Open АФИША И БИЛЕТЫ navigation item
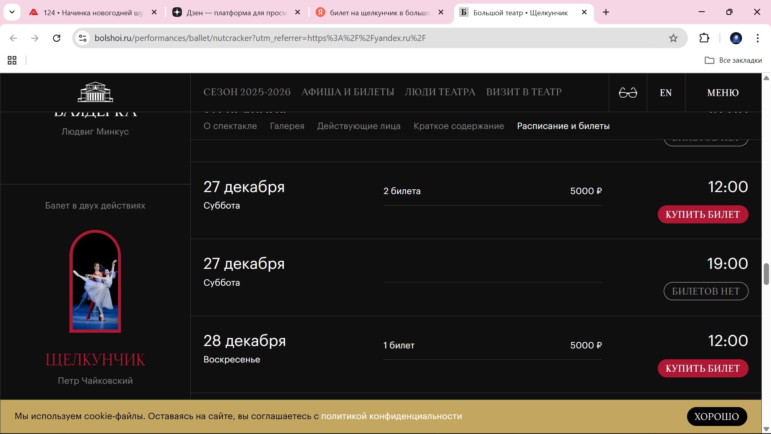 tap(348, 92)
